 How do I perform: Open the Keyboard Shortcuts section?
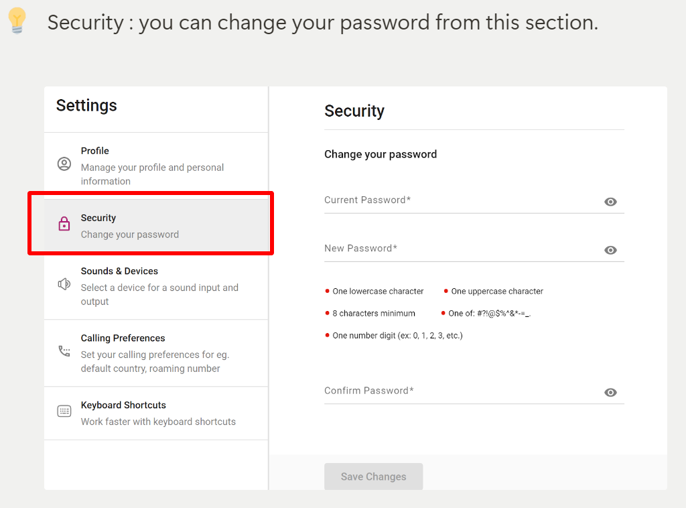pyautogui.click(x=156, y=414)
